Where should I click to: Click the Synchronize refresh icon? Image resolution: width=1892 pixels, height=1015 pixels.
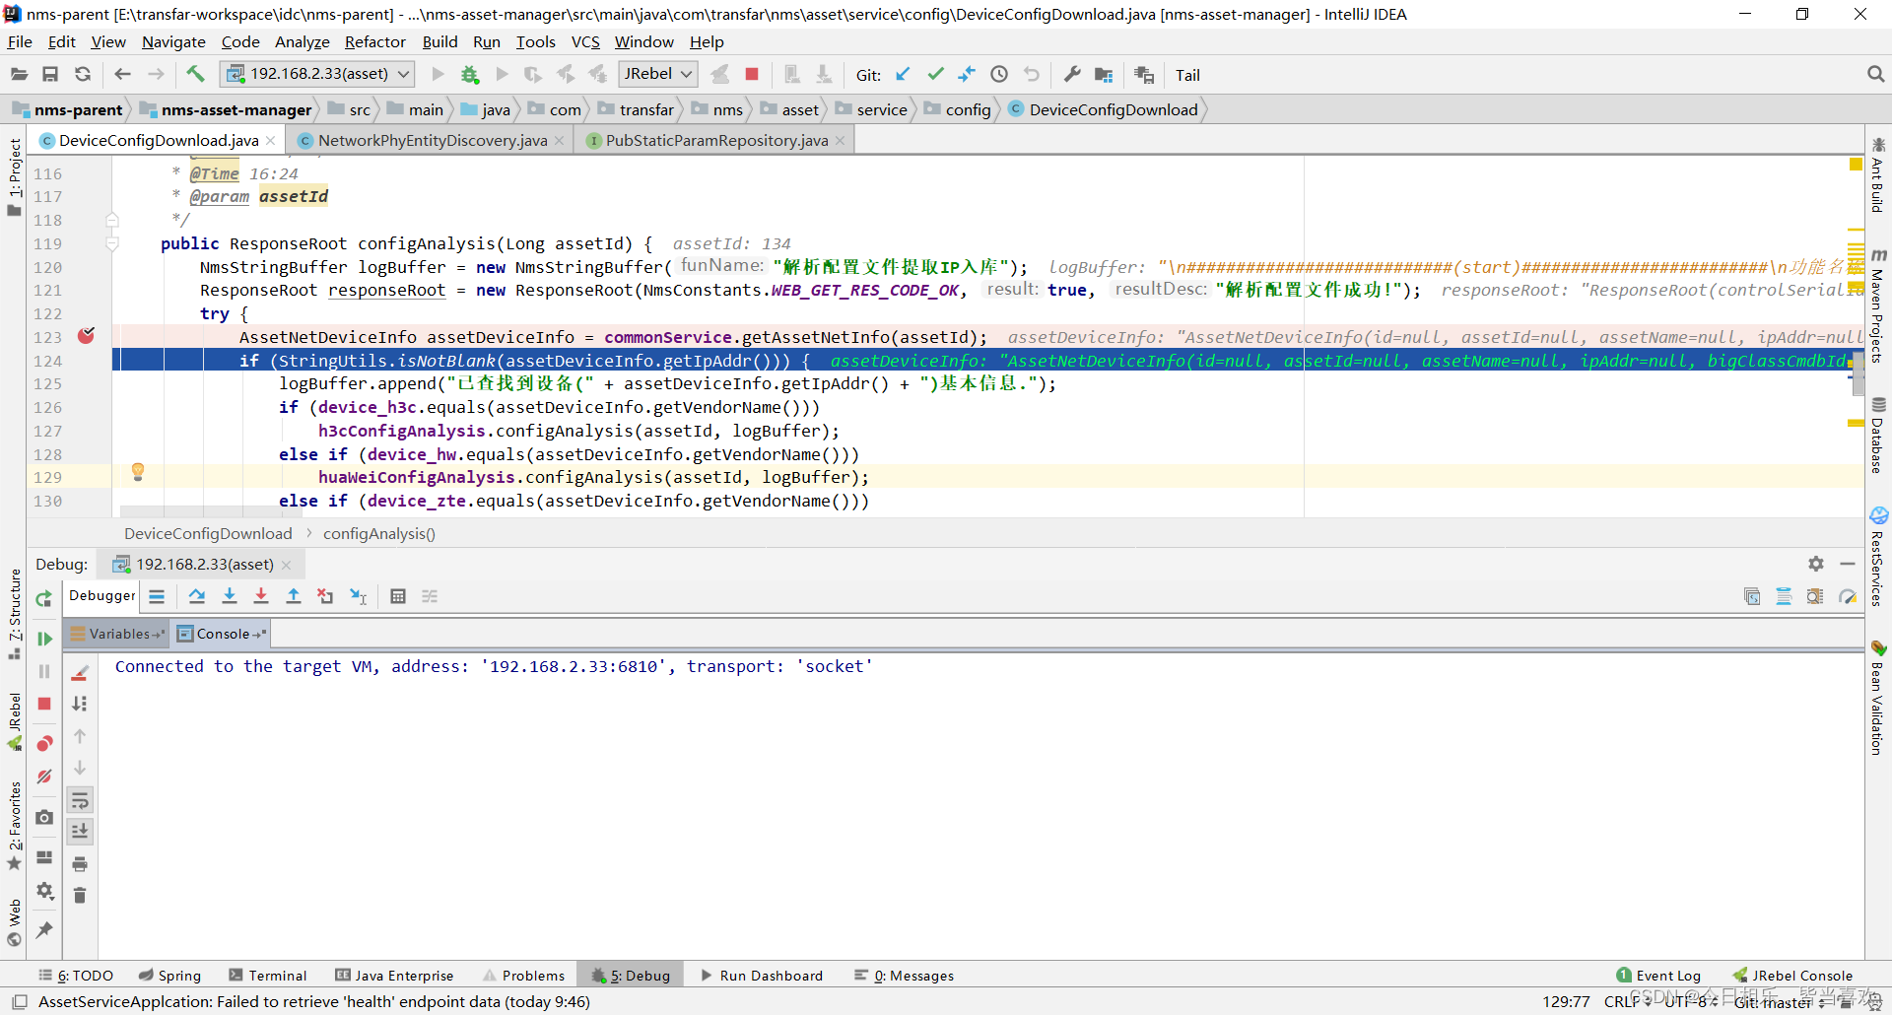pyautogui.click(x=83, y=74)
